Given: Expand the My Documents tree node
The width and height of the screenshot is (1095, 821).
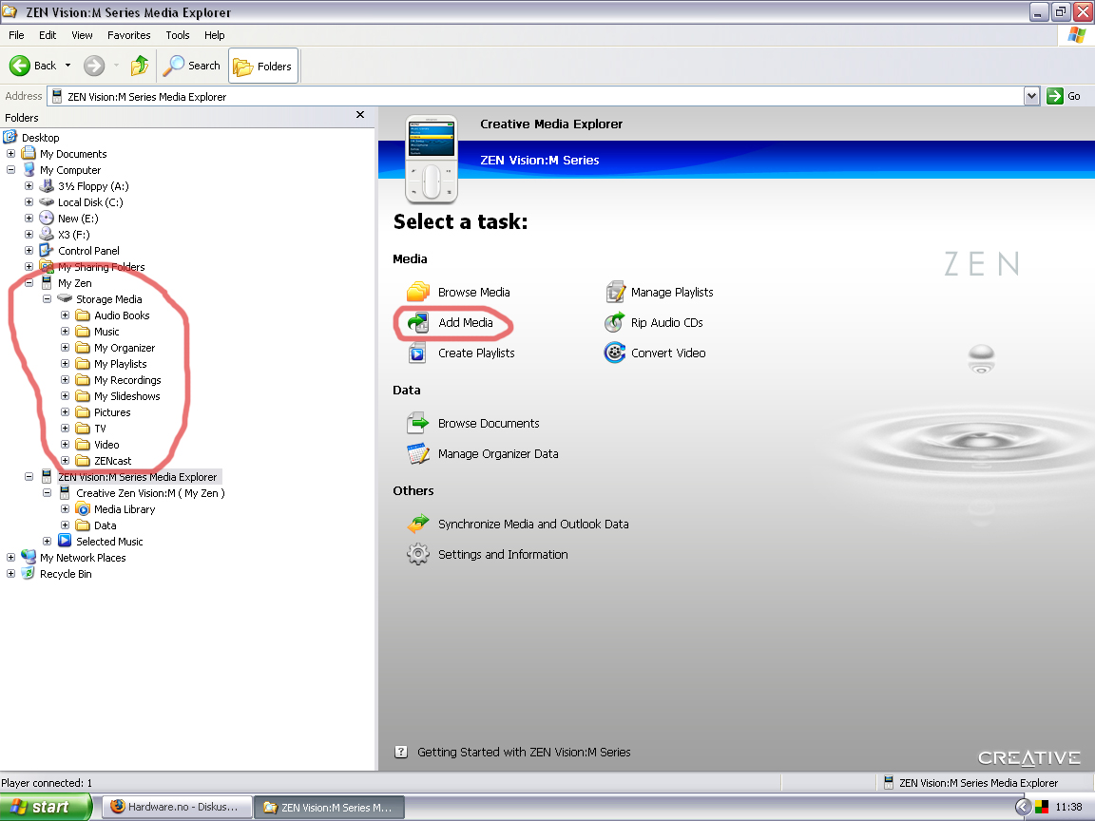Looking at the screenshot, I should [x=10, y=154].
